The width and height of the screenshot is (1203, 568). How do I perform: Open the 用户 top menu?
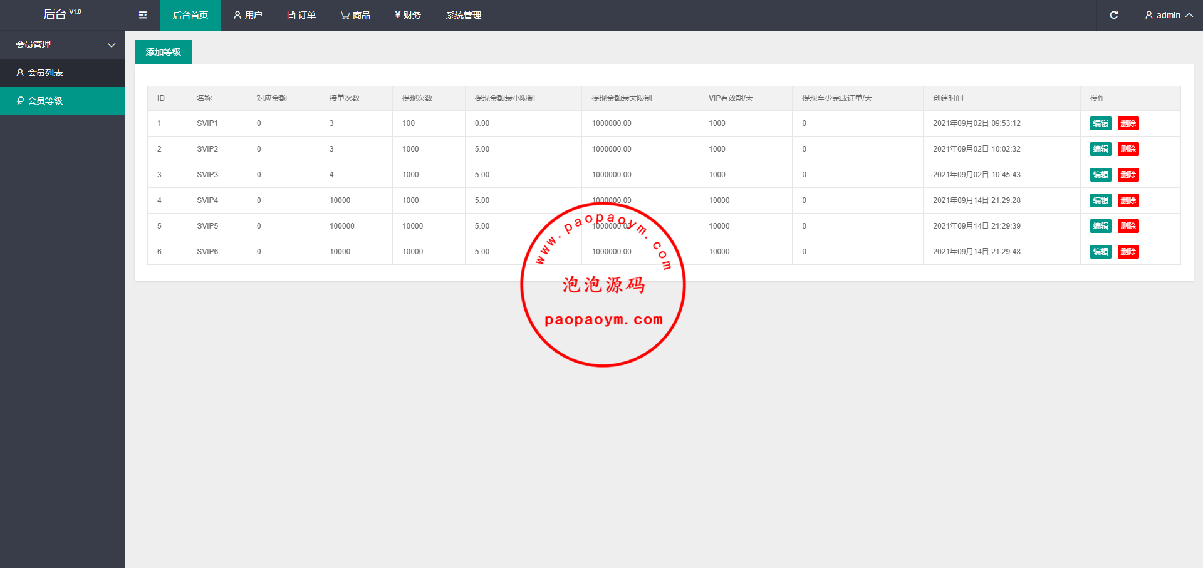tap(248, 15)
